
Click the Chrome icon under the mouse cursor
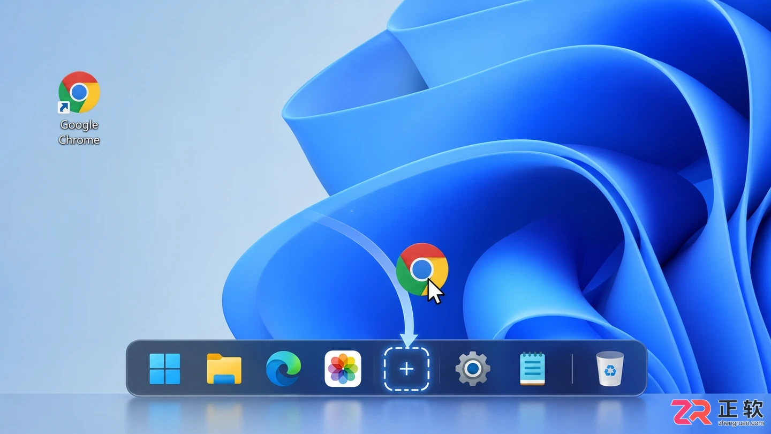pos(422,269)
